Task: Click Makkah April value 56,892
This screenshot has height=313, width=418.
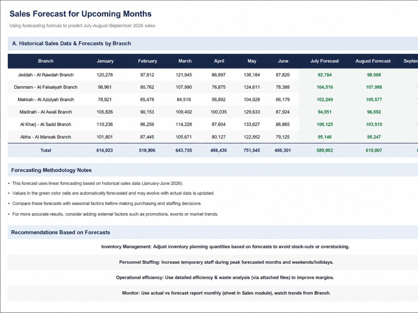Action: point(219,100)
